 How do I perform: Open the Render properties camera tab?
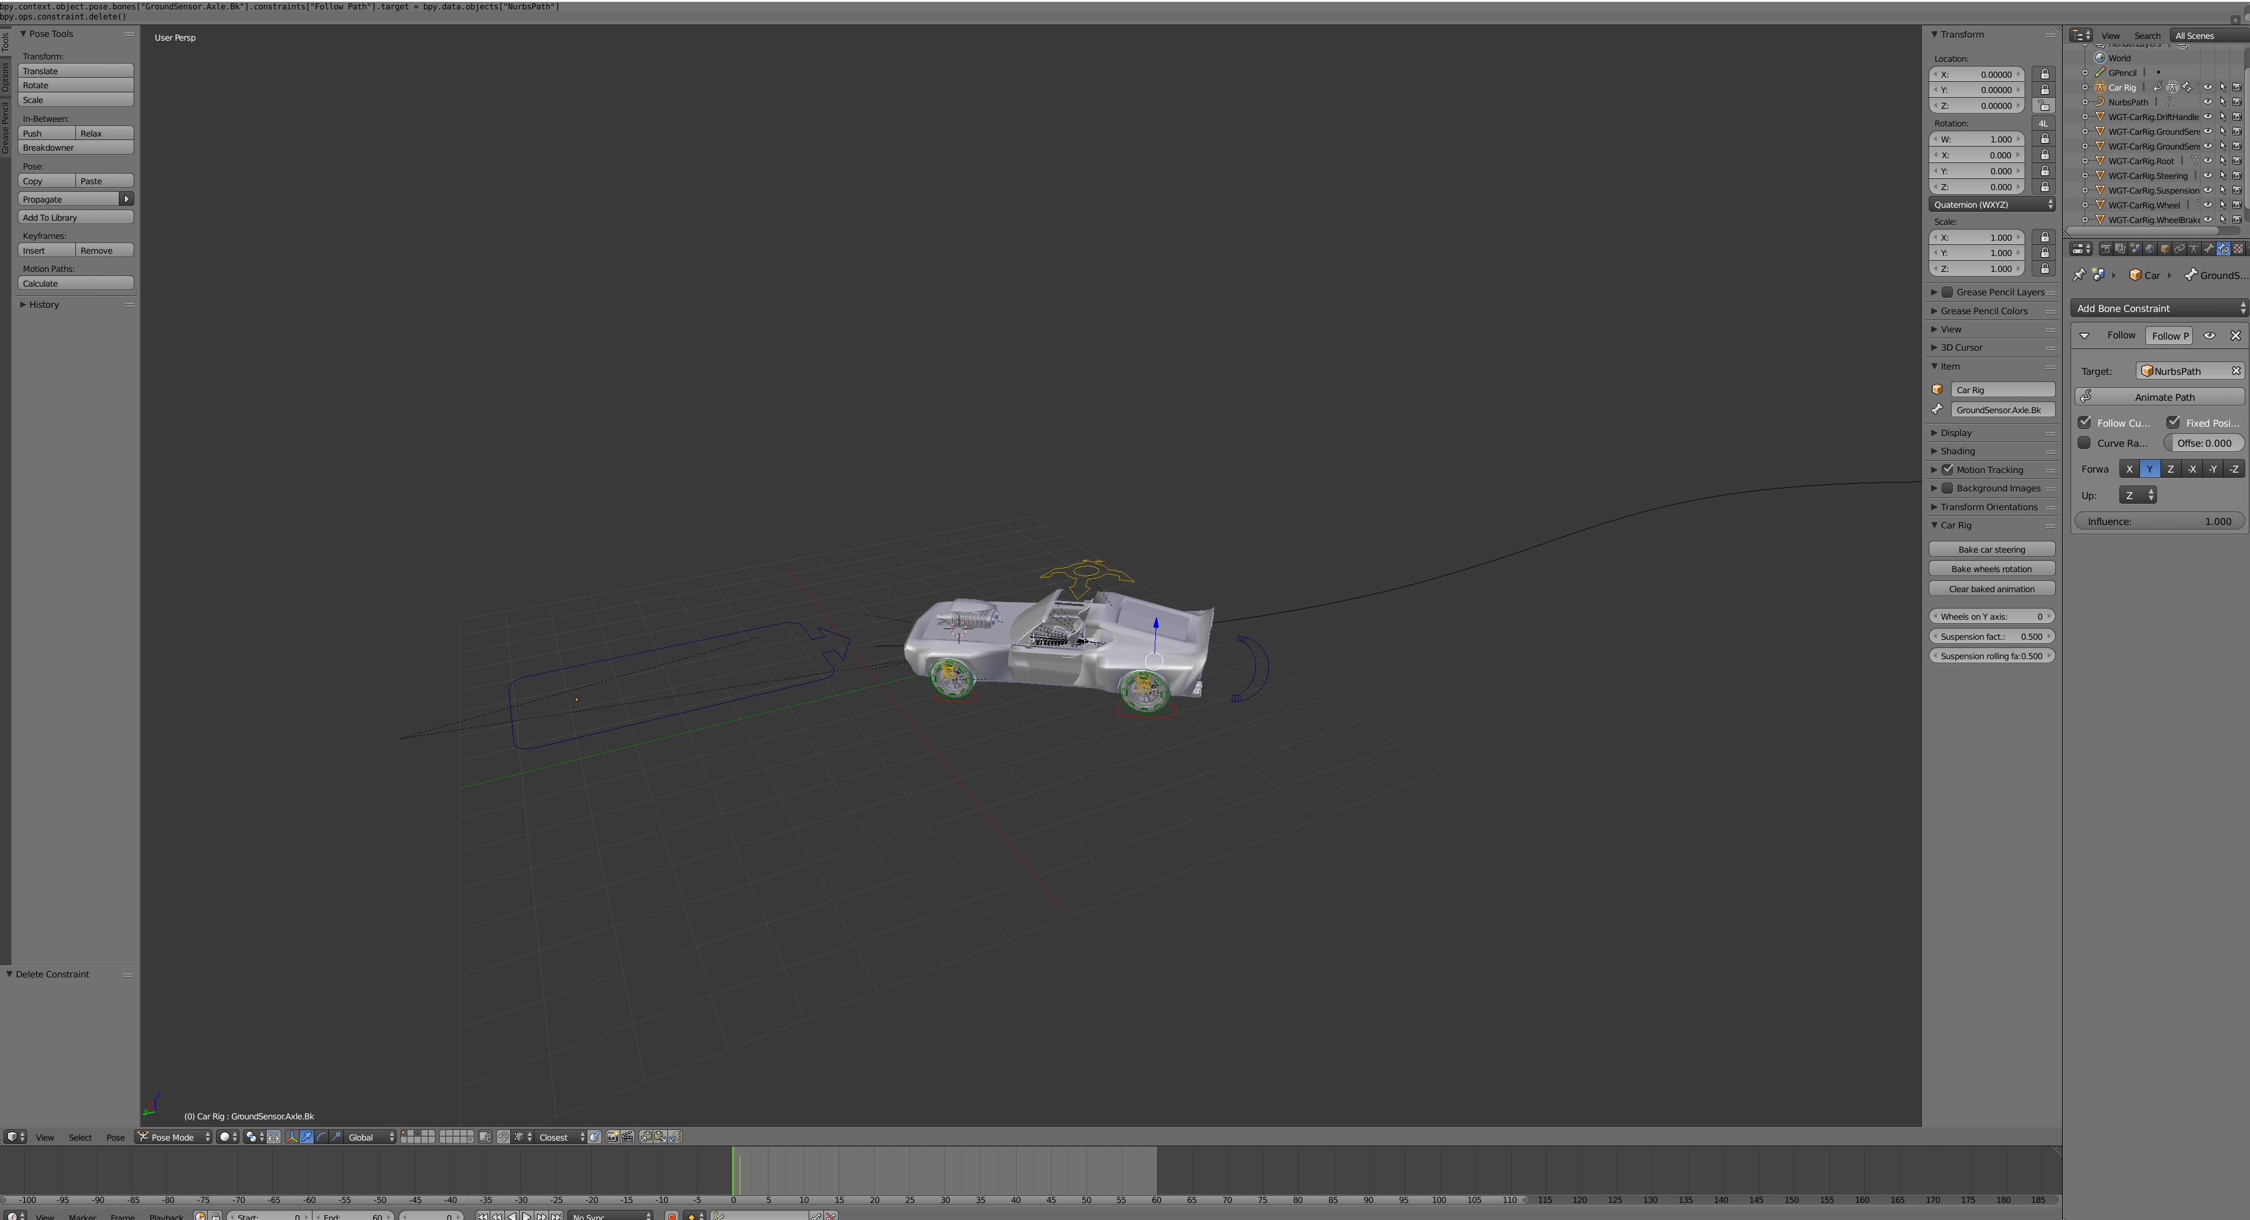point(2106,249)
